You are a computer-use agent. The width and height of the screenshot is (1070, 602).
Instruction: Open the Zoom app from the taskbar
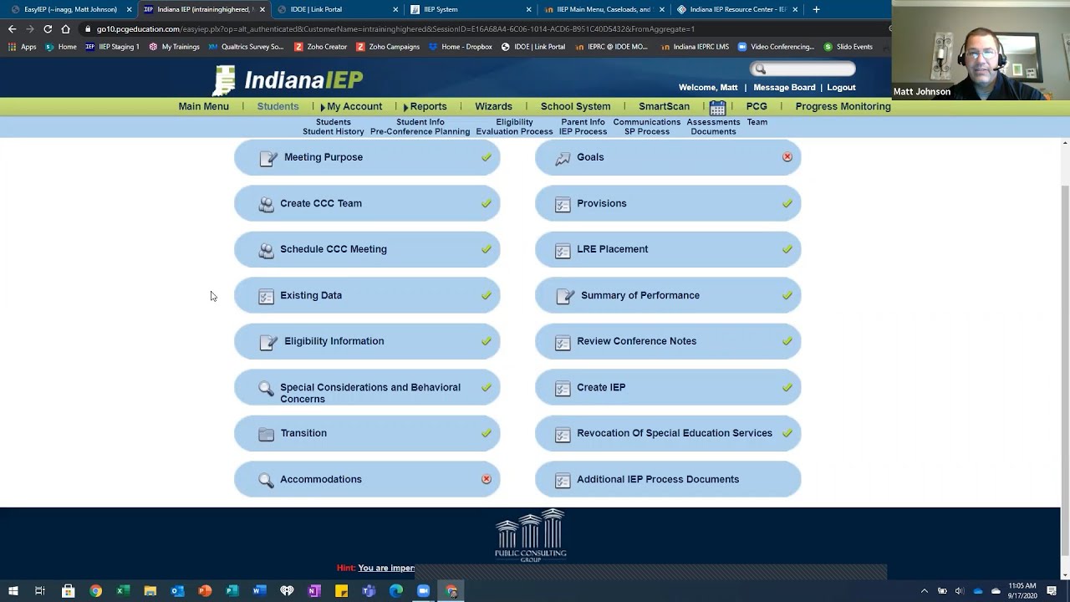tap(424, 591)
